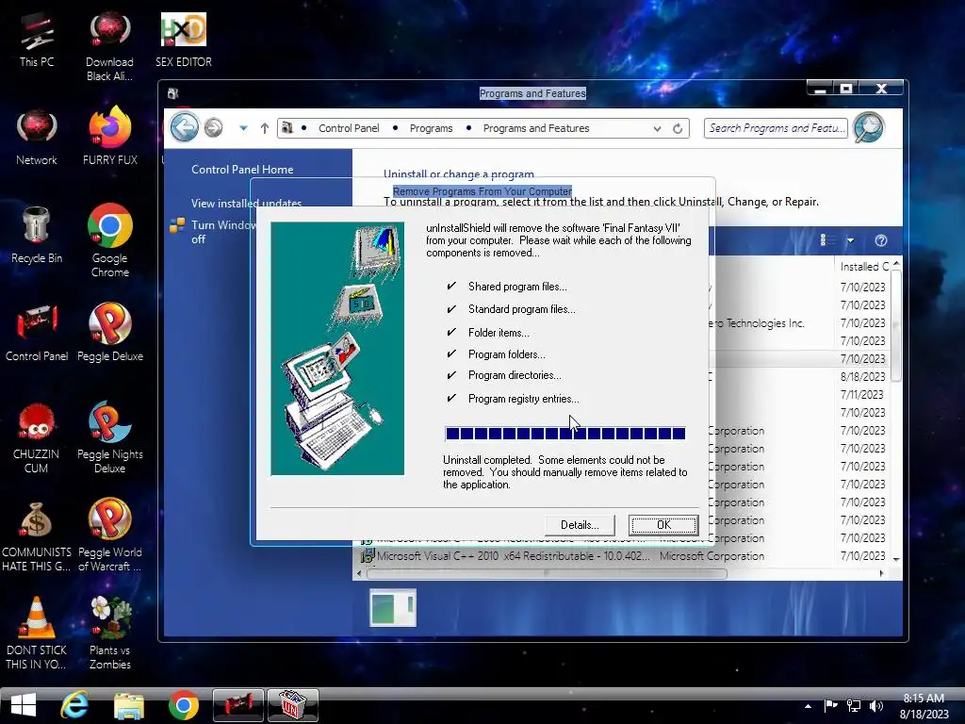Expand the address bar history dropdown
Viewport: 965px width, 724px height.
(657, 128)
